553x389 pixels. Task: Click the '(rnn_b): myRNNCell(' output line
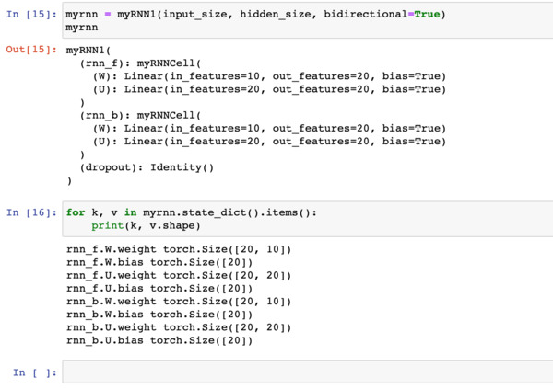pos(140,116)
